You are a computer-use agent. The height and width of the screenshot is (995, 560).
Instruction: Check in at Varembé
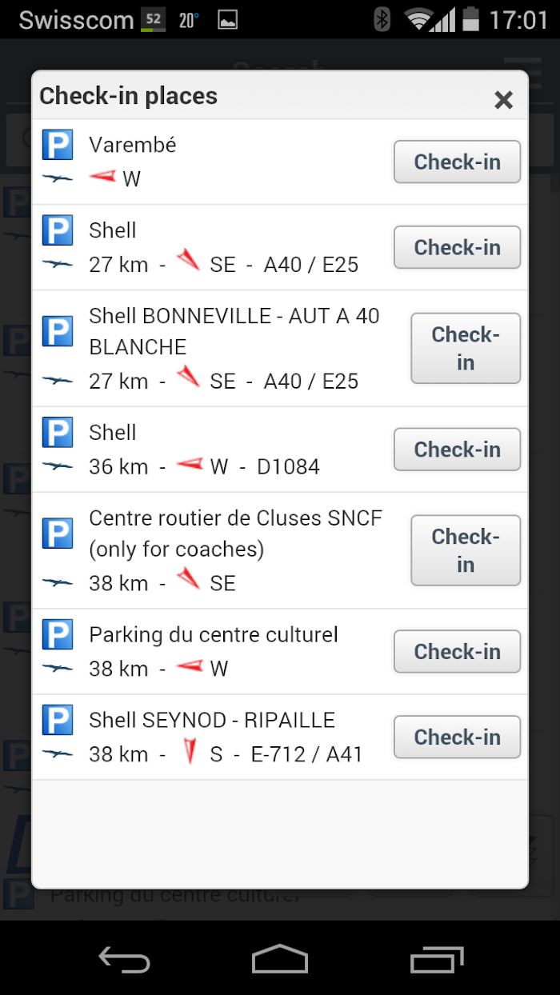click(457, 162)
